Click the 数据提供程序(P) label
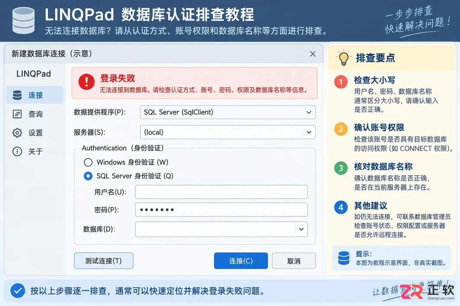 pos(100,112)
